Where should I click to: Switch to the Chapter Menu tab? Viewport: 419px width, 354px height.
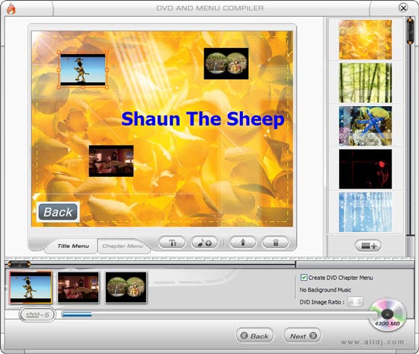pyautogui.click(x=123, y=246)
